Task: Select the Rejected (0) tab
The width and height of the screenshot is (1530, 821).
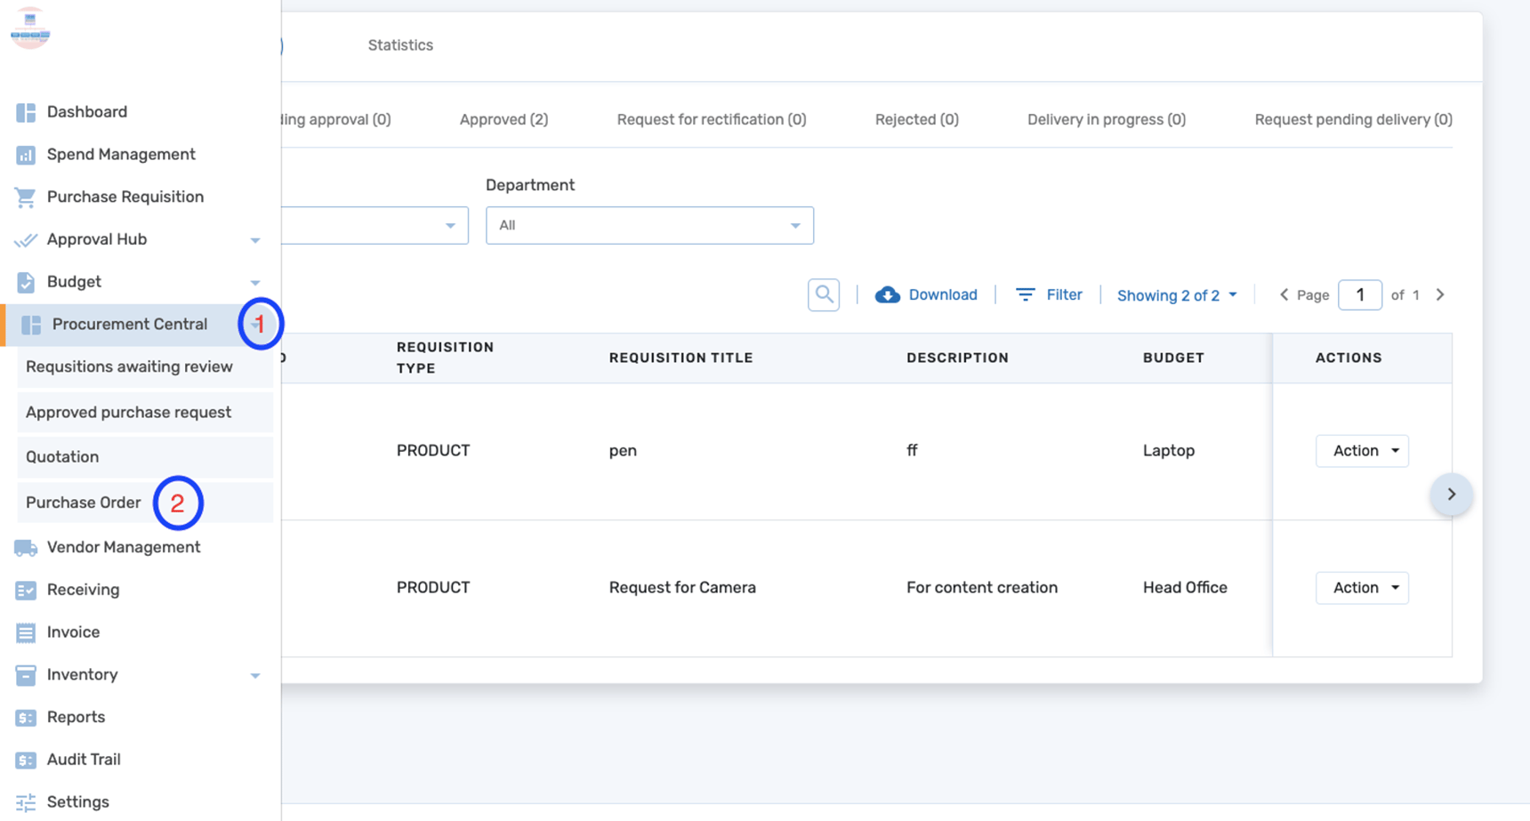Action: pos(916,119)
